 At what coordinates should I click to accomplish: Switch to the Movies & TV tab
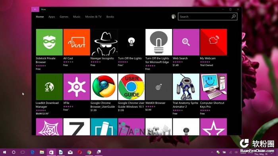click(93, 17)
